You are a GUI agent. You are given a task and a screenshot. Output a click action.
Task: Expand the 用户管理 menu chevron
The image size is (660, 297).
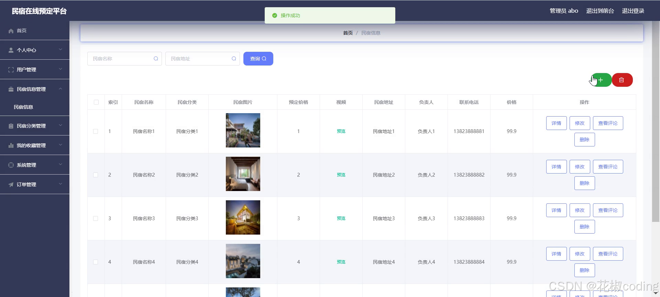(x=60, y=69)
